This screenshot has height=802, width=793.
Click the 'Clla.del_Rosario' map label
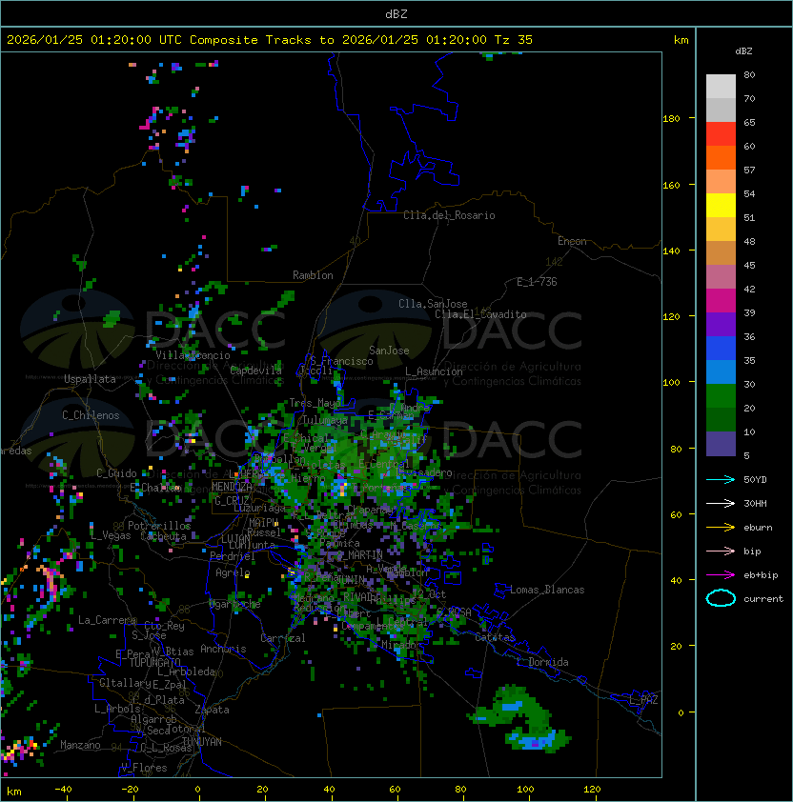click(449, 215)
